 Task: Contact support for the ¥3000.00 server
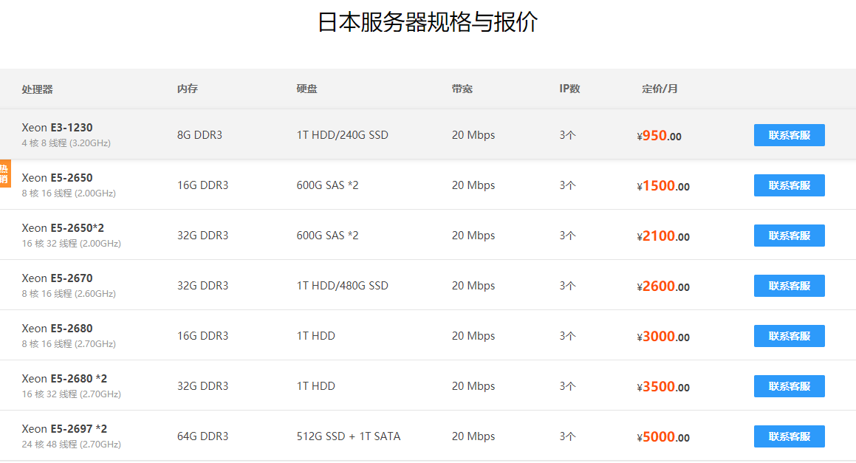(789, 336)
